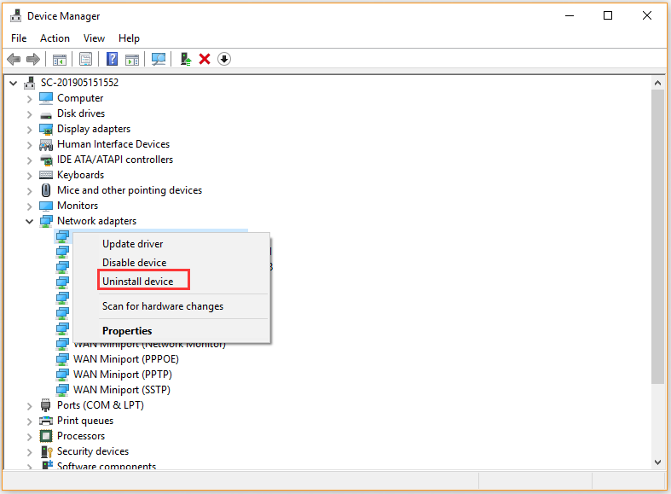This screenshot has width=671, height=494.
Task: Click the Back arrow toolbar icon
Action: tap(14, 59)
